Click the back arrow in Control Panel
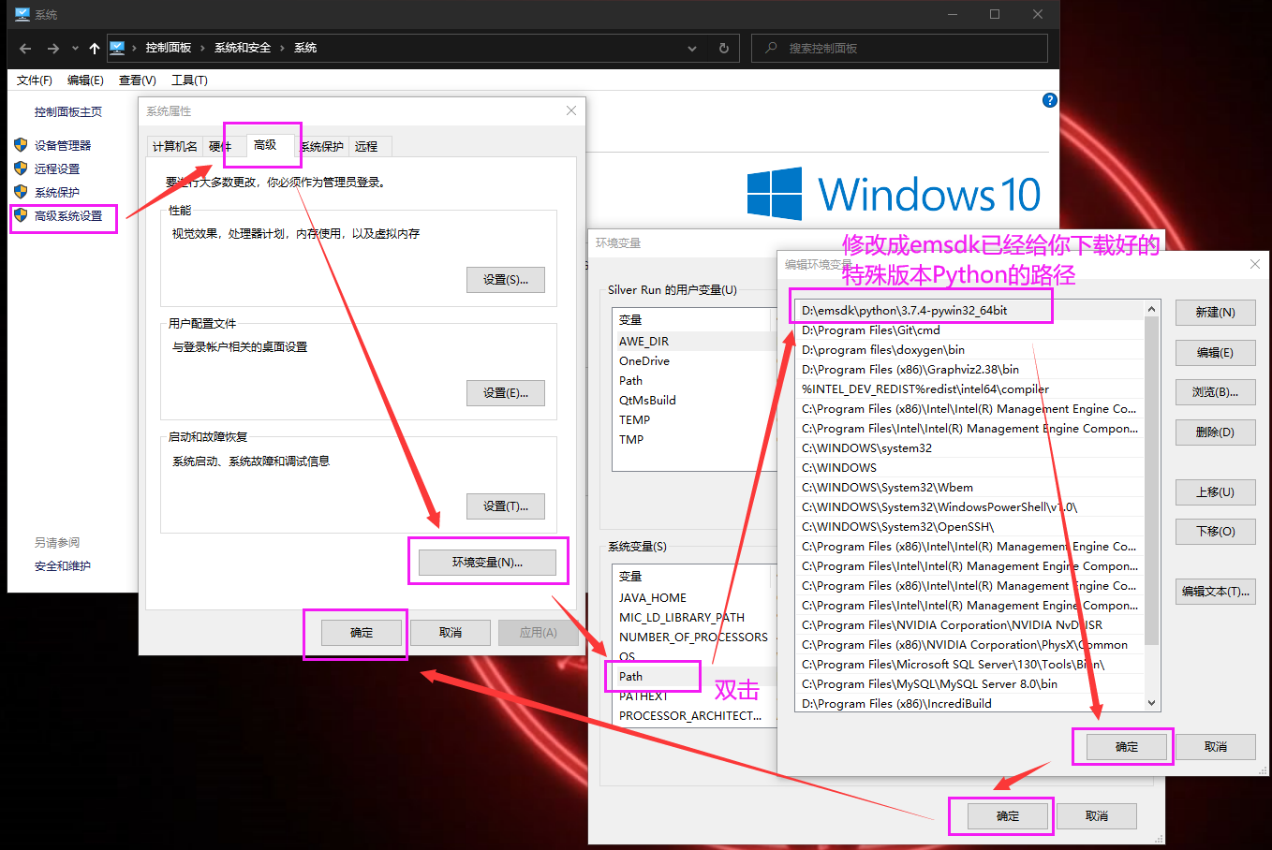Viewport: 1272px width, 850px height. [25, 49]
